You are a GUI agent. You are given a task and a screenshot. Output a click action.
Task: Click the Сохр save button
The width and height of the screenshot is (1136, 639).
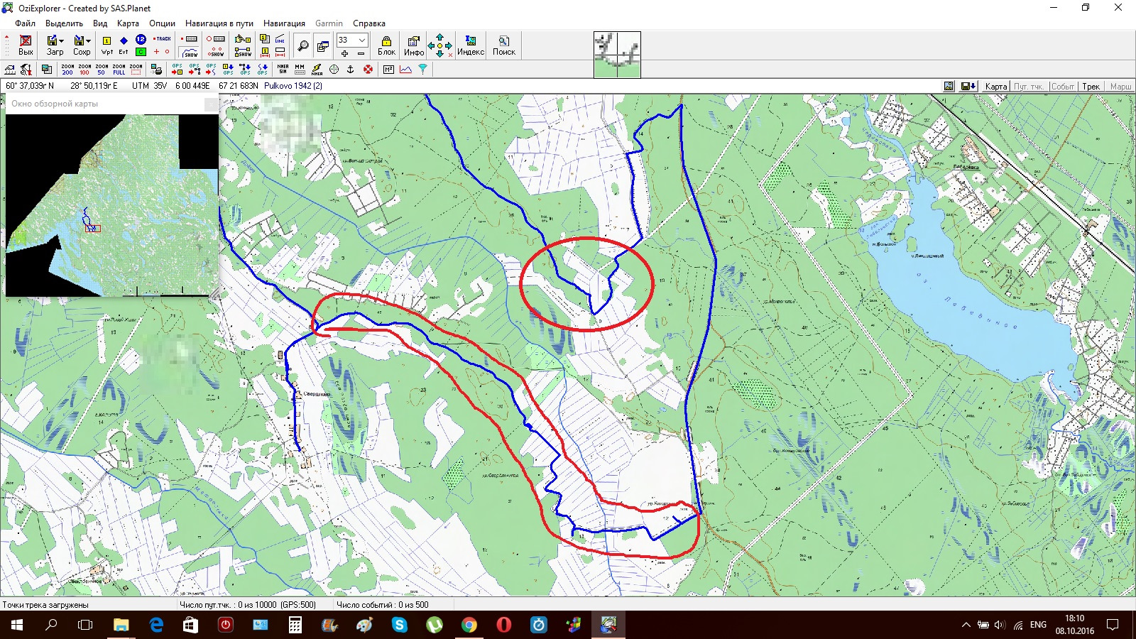80,45
